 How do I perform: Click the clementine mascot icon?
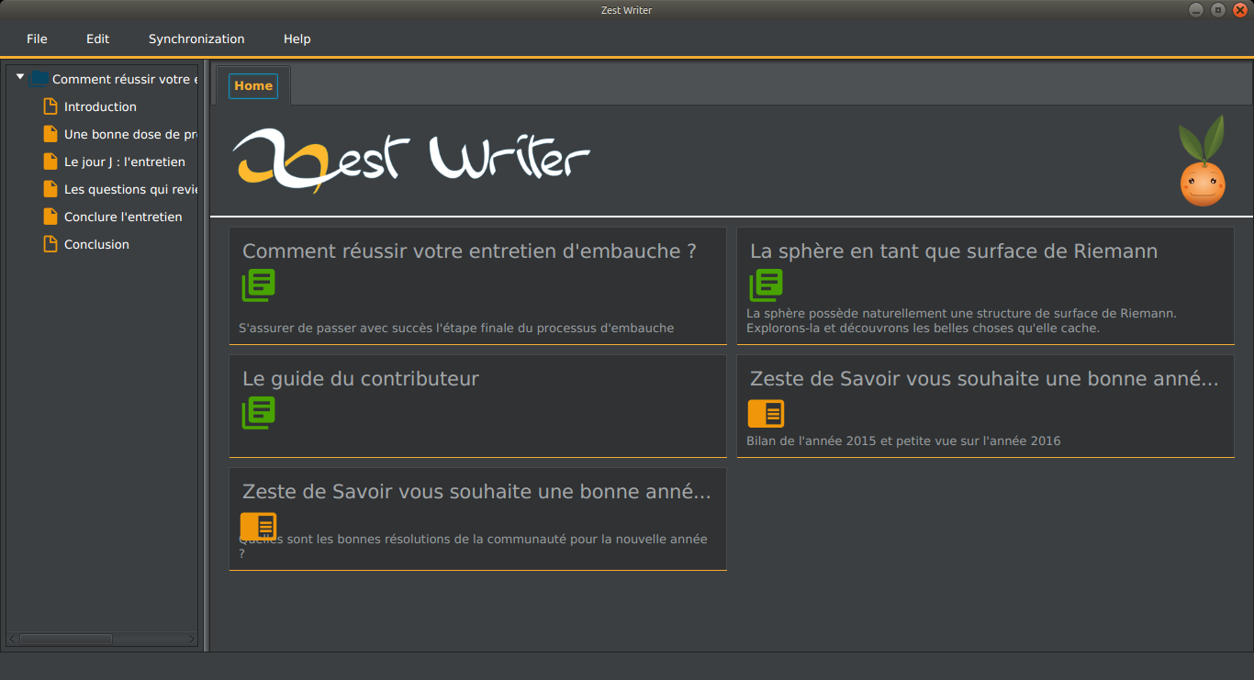coord(1203,161)
